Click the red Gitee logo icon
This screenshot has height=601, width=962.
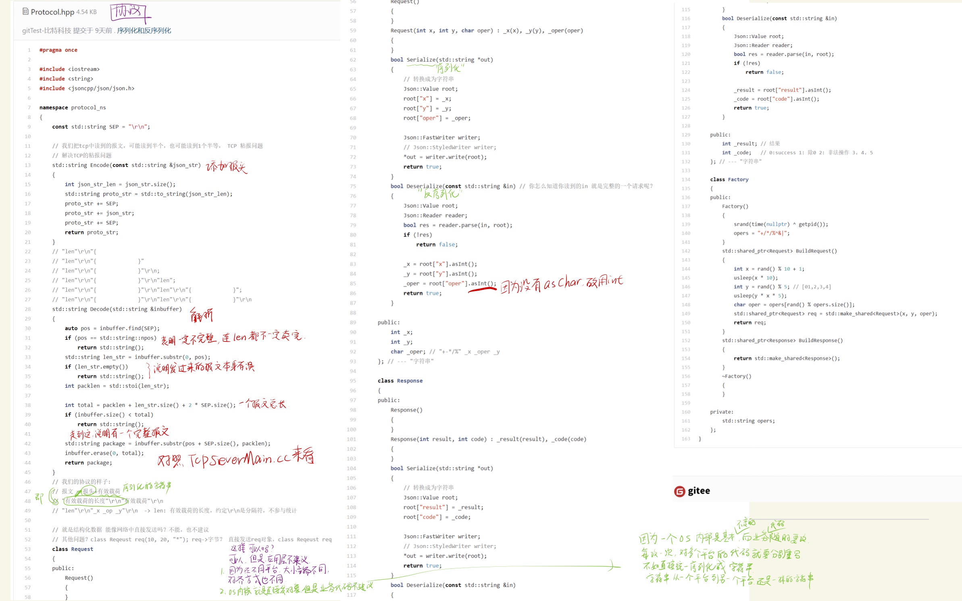click(679, 491)
